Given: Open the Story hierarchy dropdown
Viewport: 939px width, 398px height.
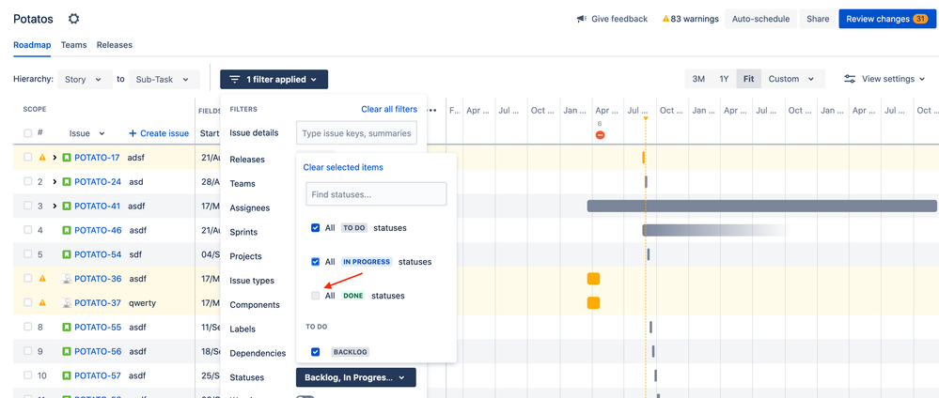Looking at the screenshot, I should tap(85, 79).
